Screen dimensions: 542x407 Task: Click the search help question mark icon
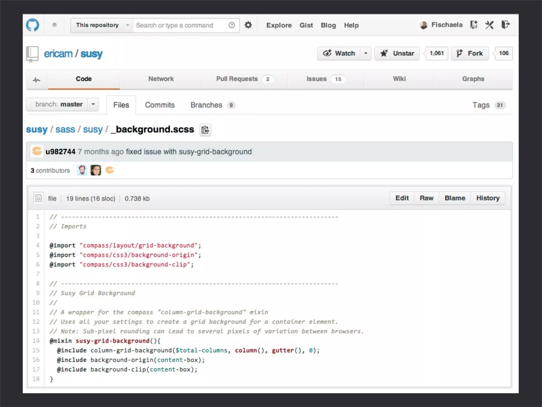(232, 25)
